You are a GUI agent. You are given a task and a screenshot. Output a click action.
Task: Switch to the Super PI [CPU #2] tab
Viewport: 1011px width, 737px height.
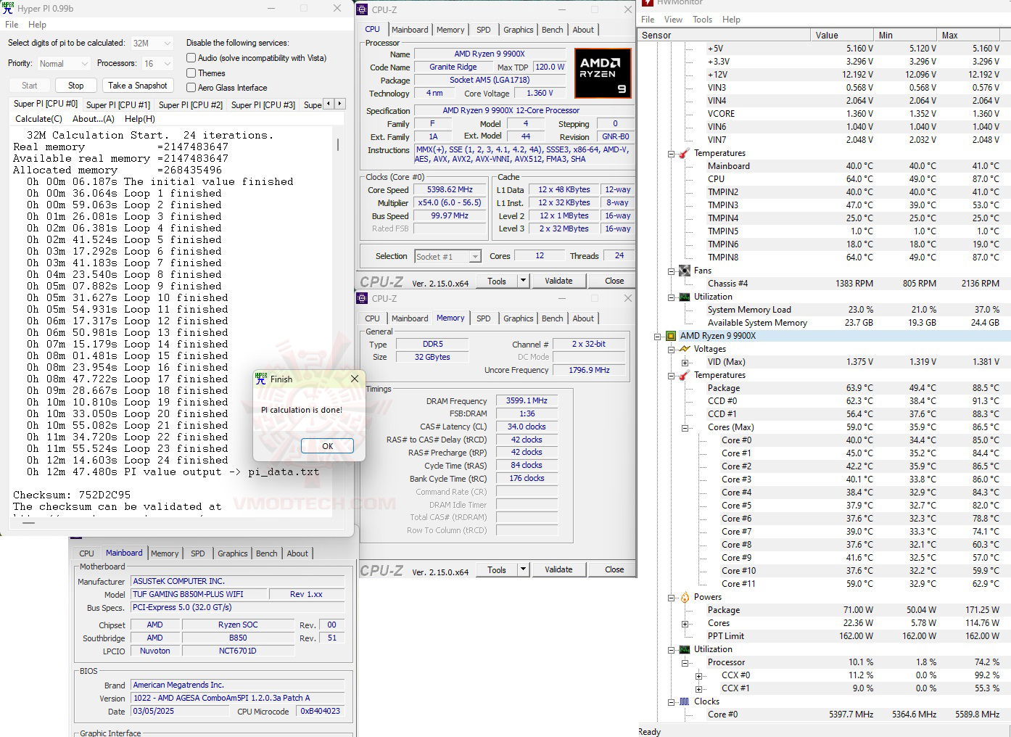pos(191,105)
